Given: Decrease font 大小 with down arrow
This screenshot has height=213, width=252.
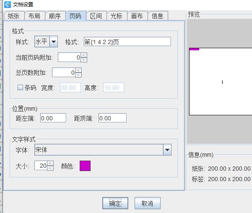Looking at the screenshot, I should click(50, 168).
